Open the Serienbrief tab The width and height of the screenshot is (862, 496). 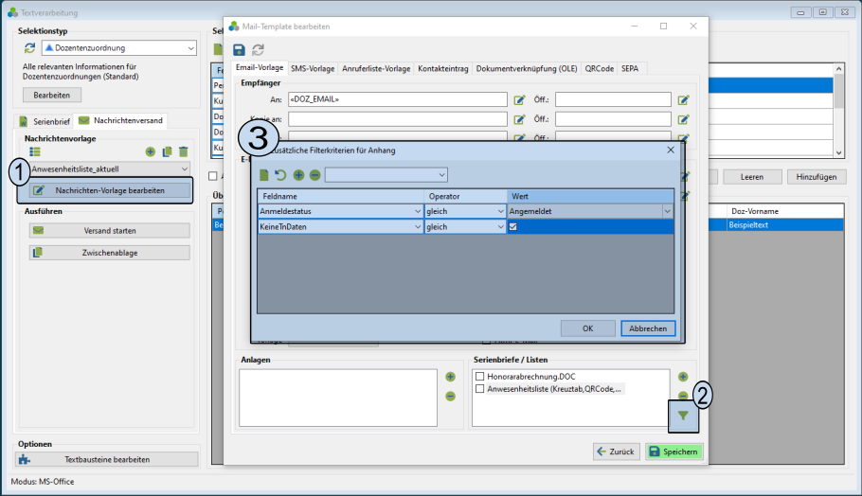click(45, 121)
